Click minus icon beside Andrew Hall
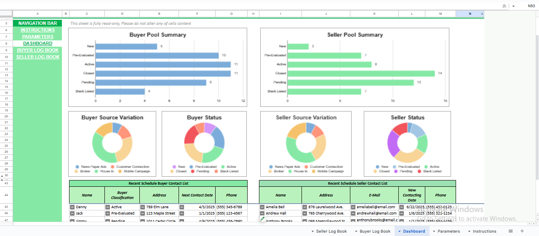Screen dimensions: 539x236 [262, 213]
